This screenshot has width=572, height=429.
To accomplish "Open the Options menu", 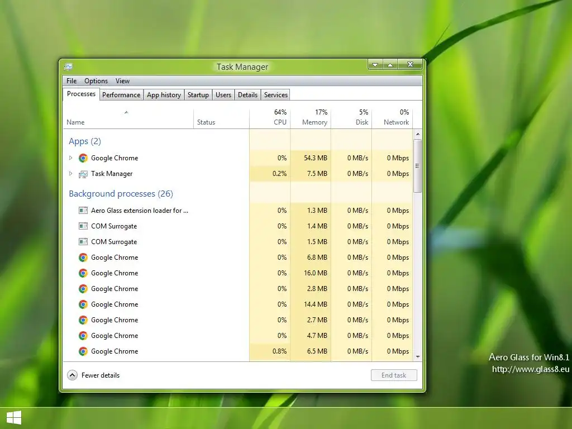I will coord(96,81).
